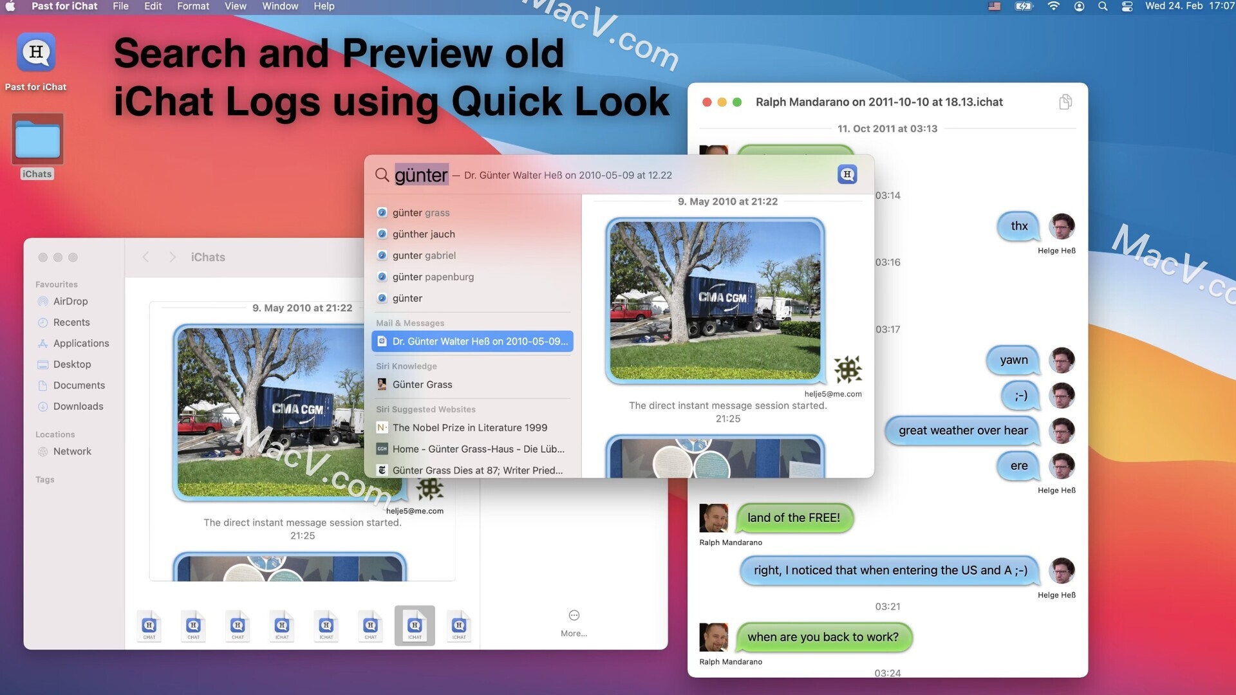The width and height of the screenshot is (1236, 695).
Task: Click the 'land of the FREE!' bubble
Action: [x=794, y=518]
